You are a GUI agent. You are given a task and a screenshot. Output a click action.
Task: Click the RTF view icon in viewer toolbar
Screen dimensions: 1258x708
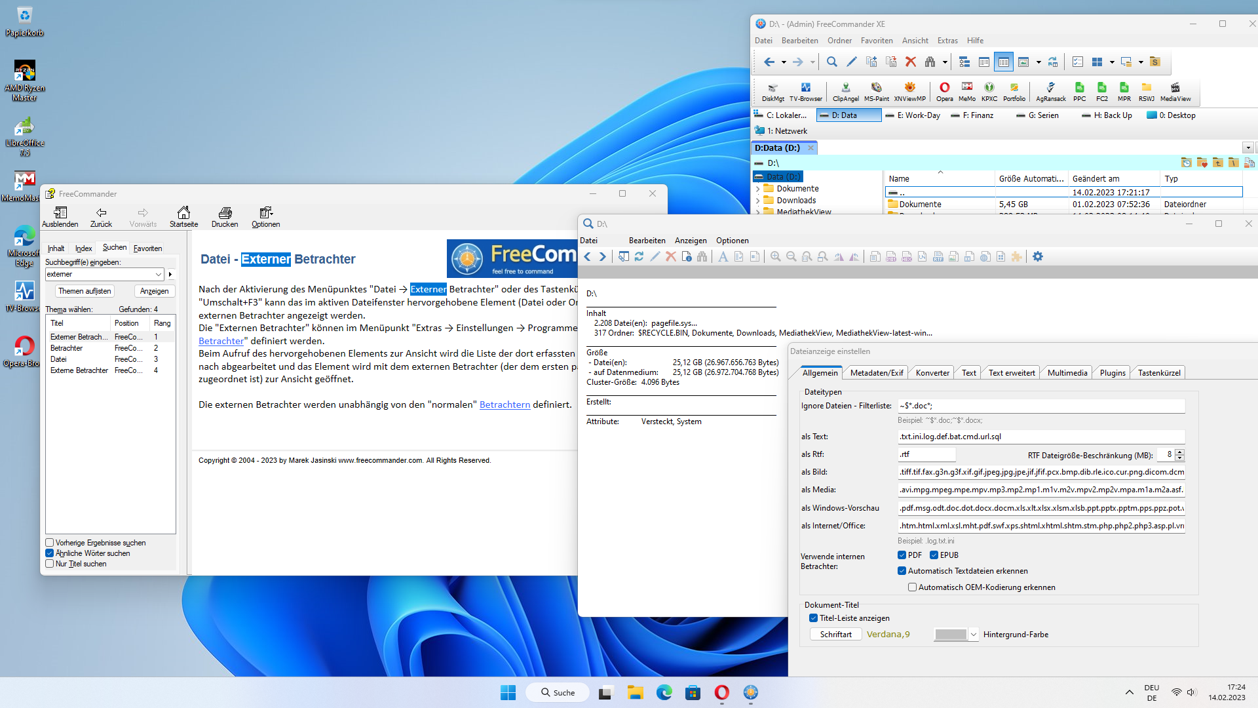tap(938, 257)
